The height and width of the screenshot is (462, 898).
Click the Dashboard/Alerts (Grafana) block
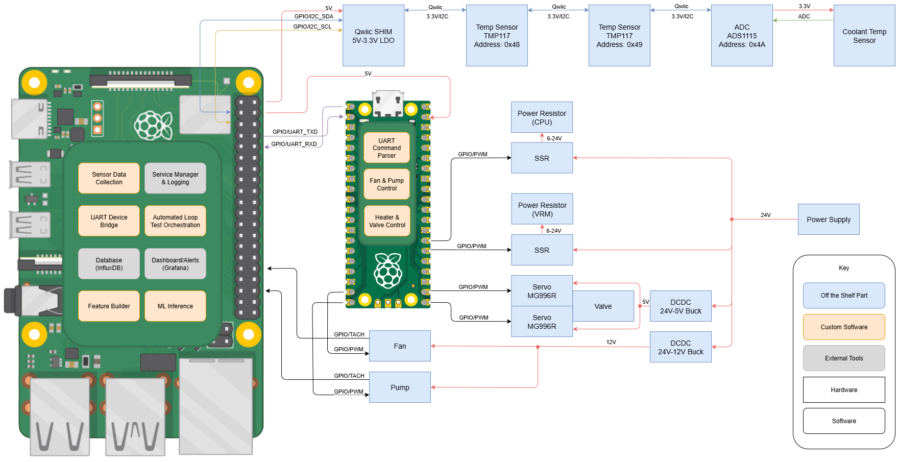tap(175, 264)
